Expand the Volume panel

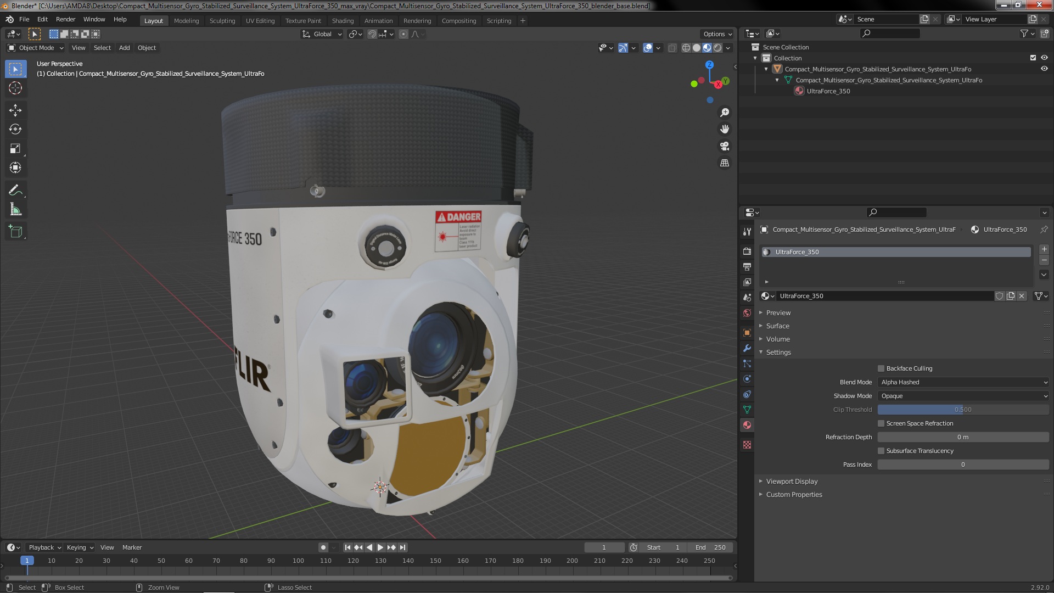(778, 339)
